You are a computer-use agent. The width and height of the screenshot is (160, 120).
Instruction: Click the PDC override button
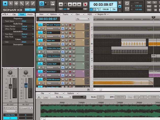(x=149, y=6)
